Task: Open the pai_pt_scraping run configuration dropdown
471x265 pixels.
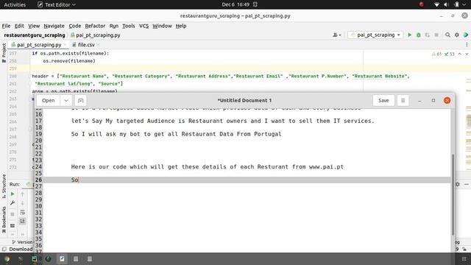Action: coord(375,35)
